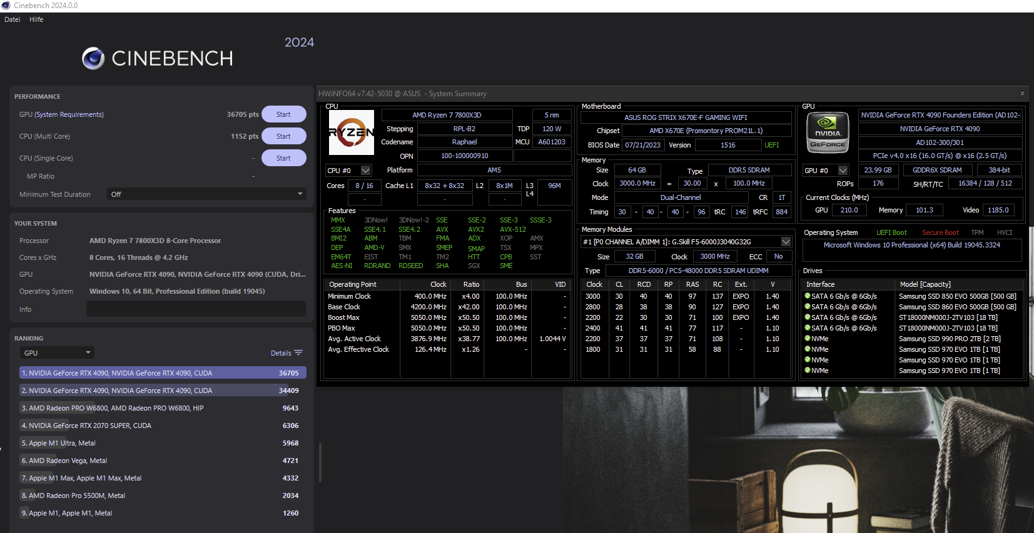Click the Cinebench logo icon
The height and width of the screenshot is (533, 1034).
click(x=93, y=58)
